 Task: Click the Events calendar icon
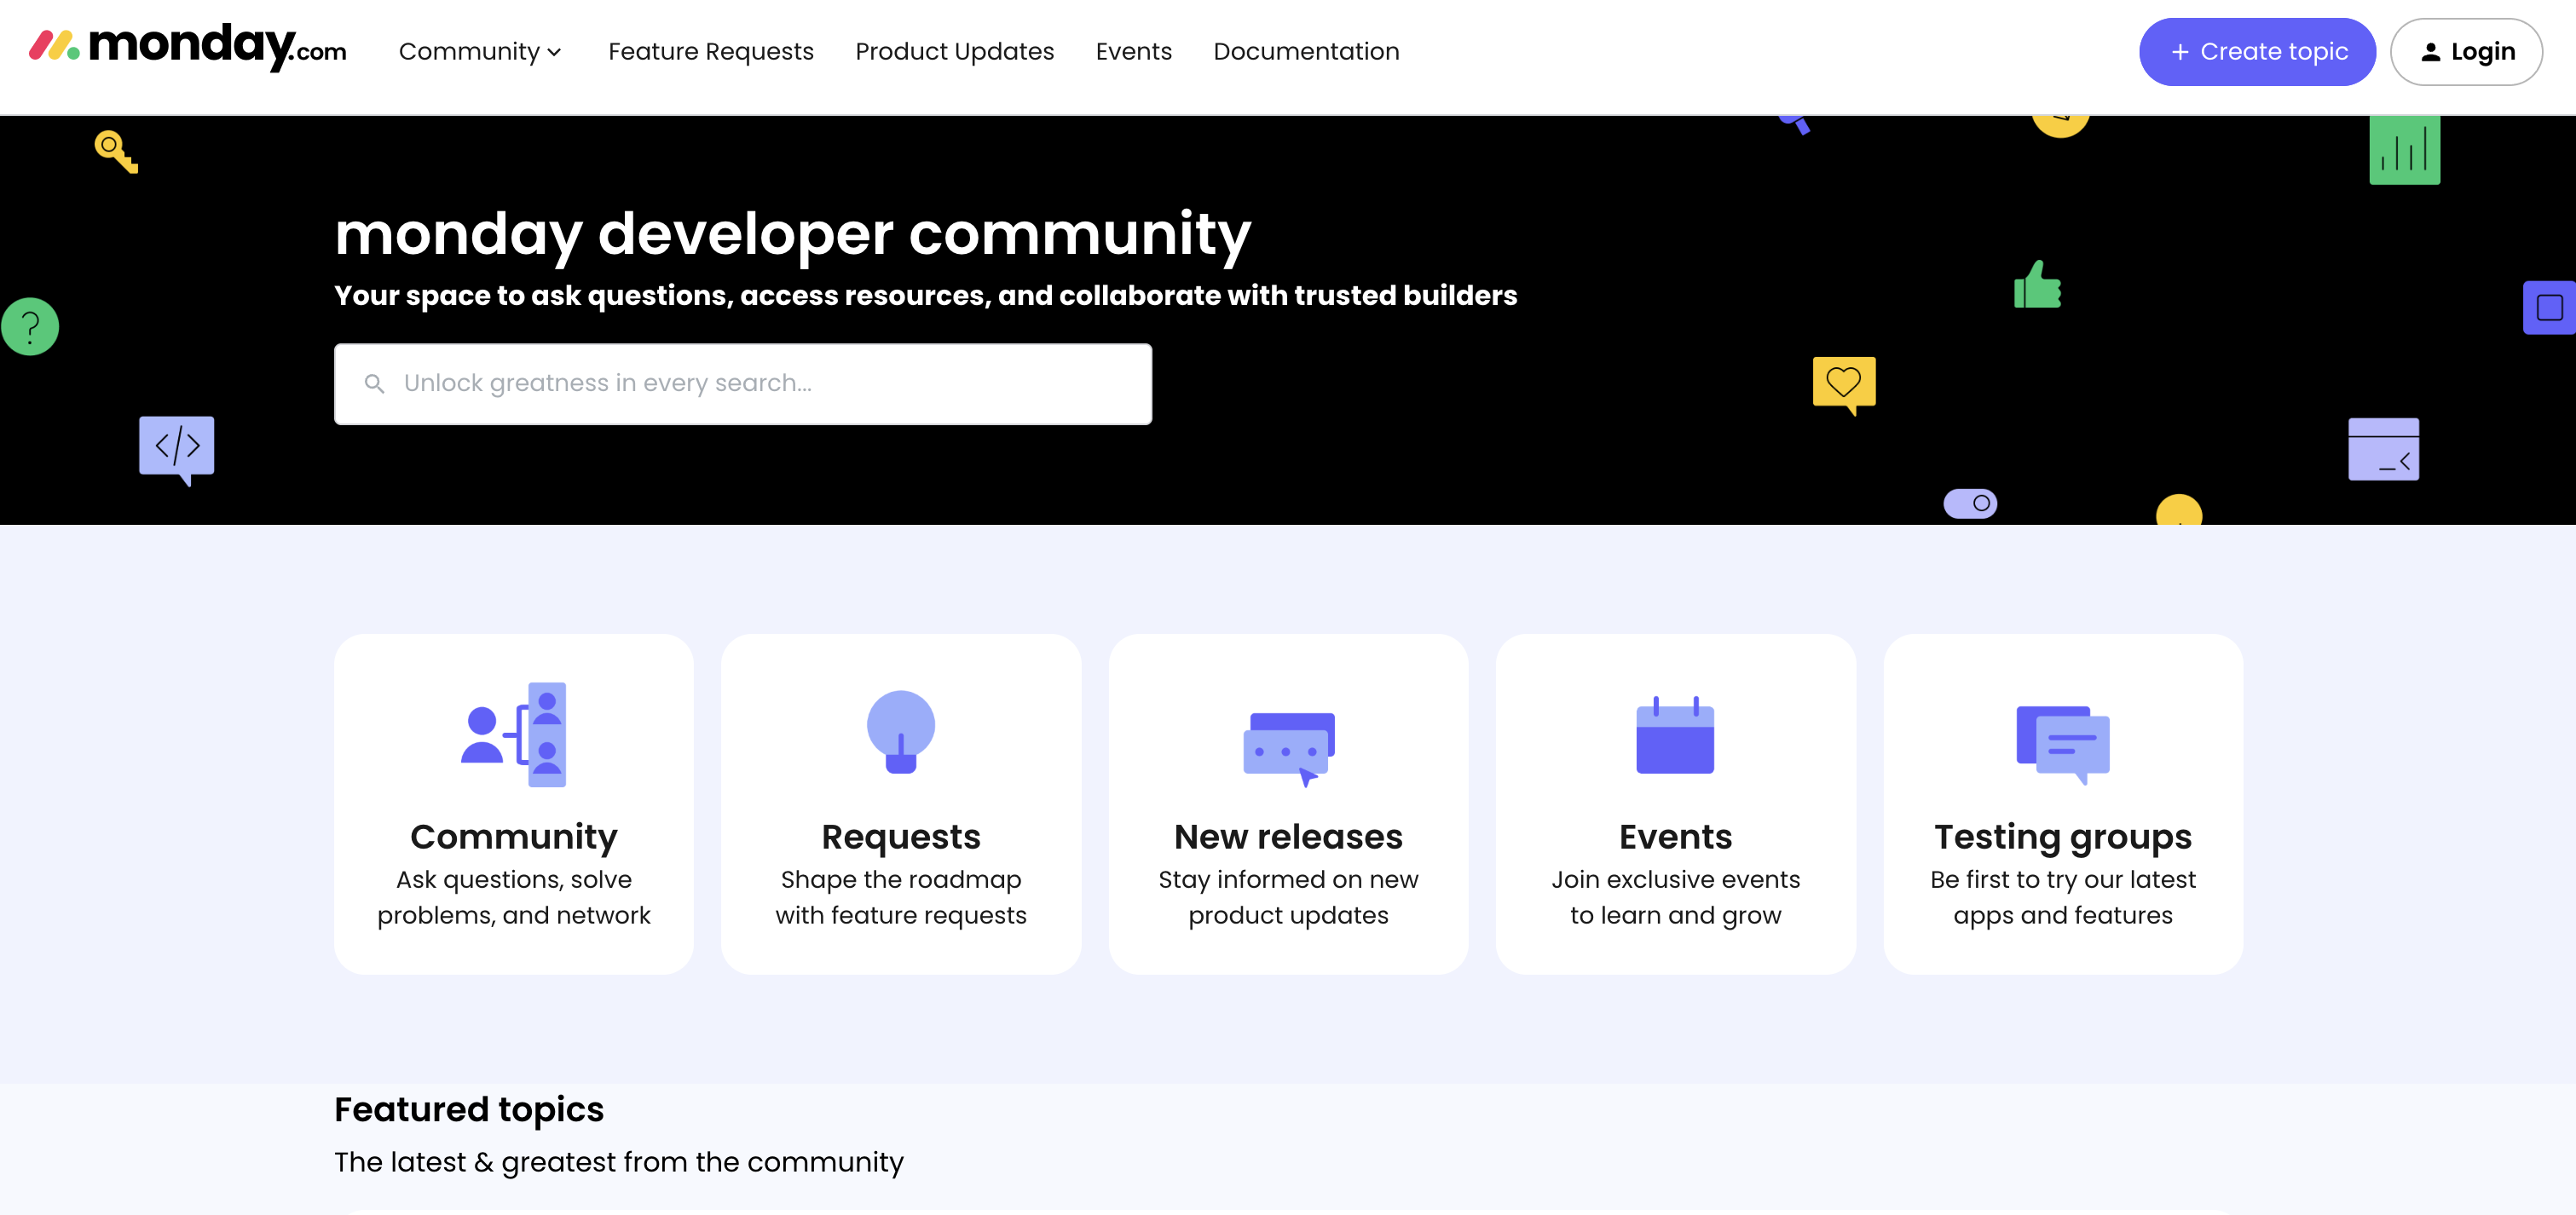pyautogui.click(x=1675, y=734)
